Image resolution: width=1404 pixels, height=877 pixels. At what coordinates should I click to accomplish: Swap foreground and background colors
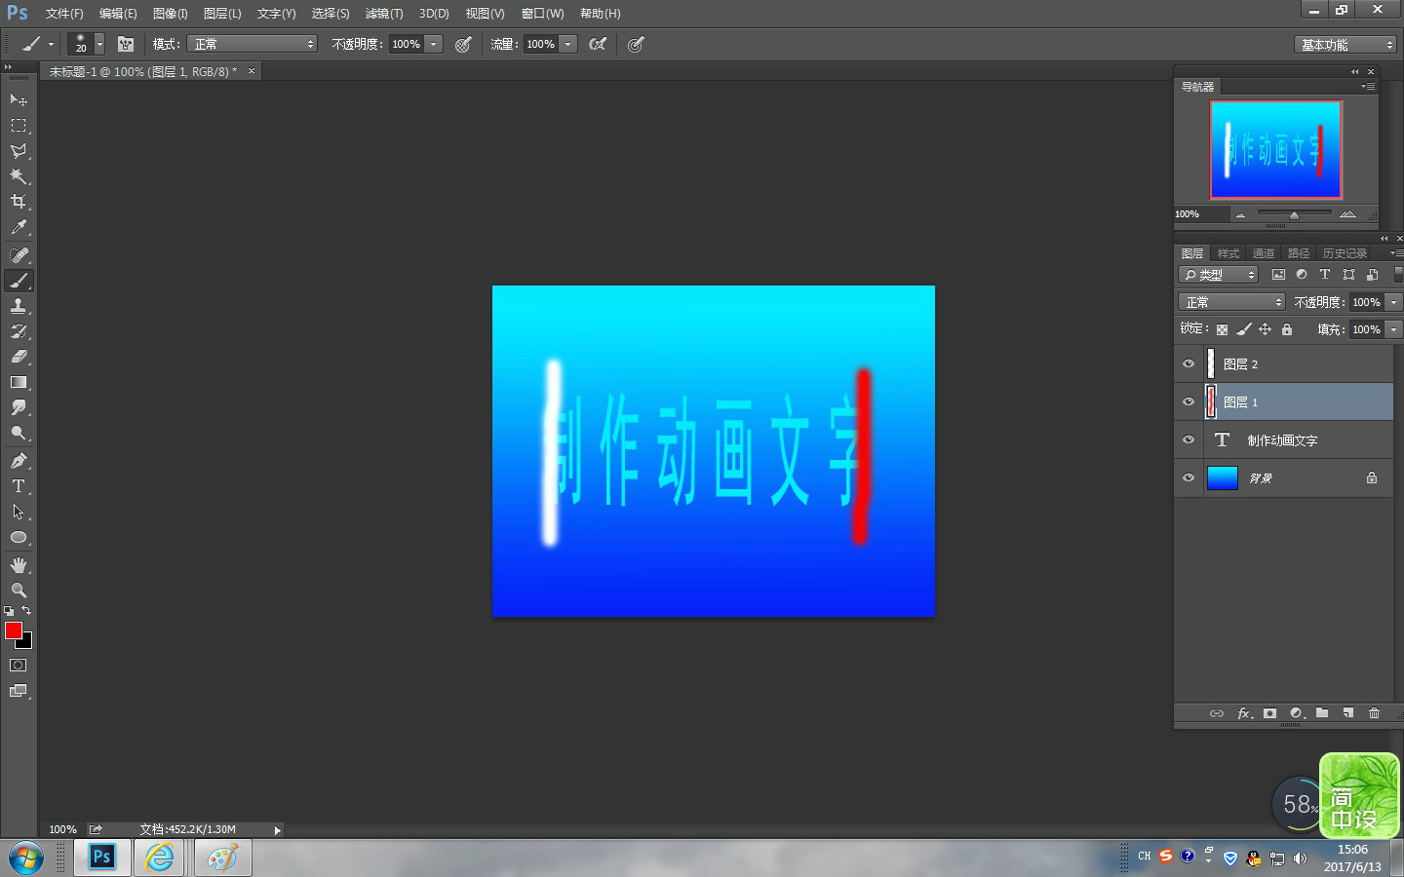coord(26,611)
